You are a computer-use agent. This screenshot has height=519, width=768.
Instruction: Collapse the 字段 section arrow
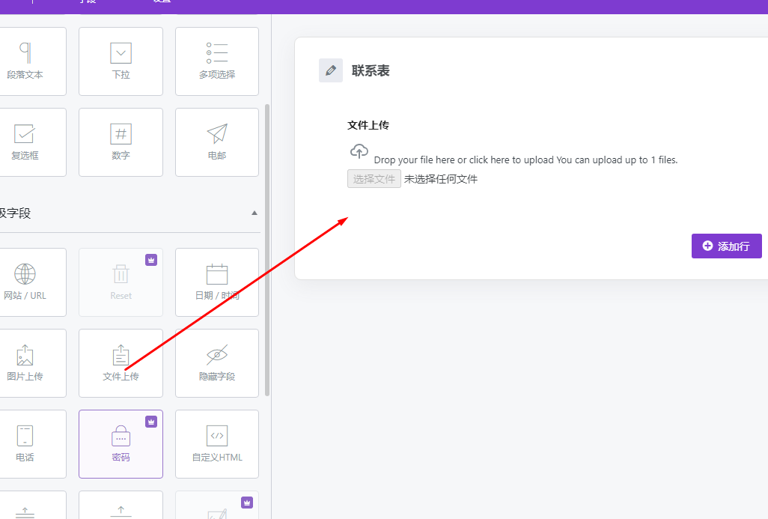(255, 213)
